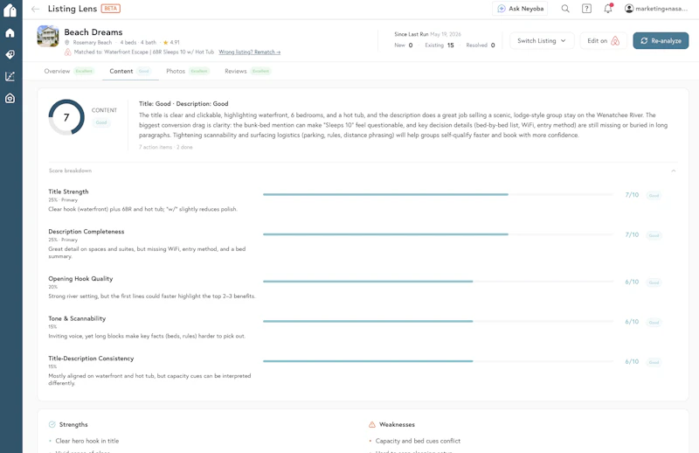Switch to the Reviews tab

pos(248,71)
